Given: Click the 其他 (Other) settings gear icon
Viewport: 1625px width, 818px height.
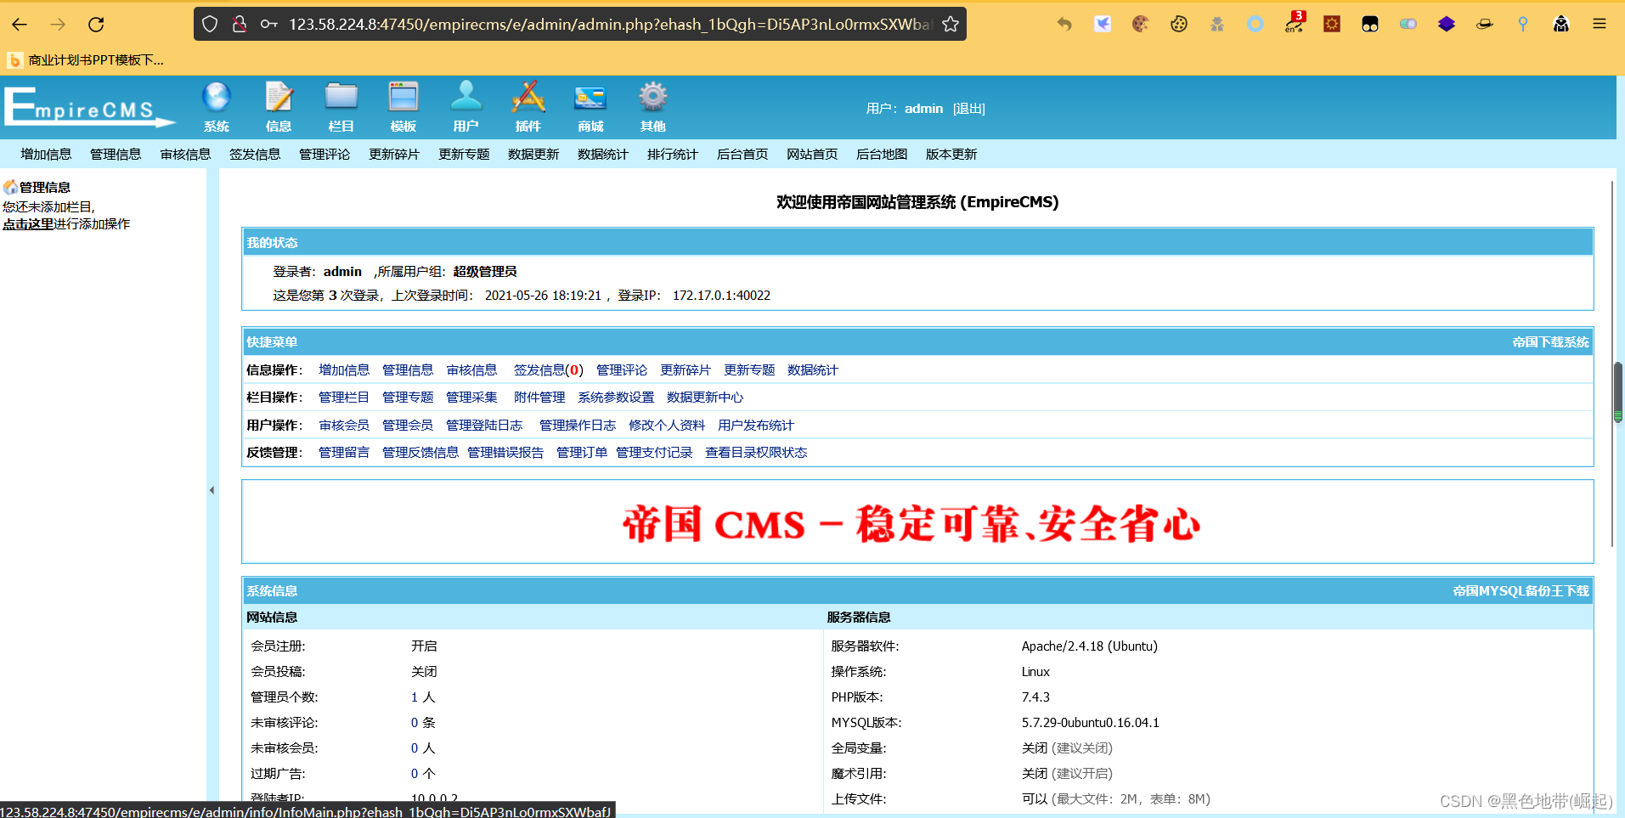Looking at the screenshot, I should (652, 100).
